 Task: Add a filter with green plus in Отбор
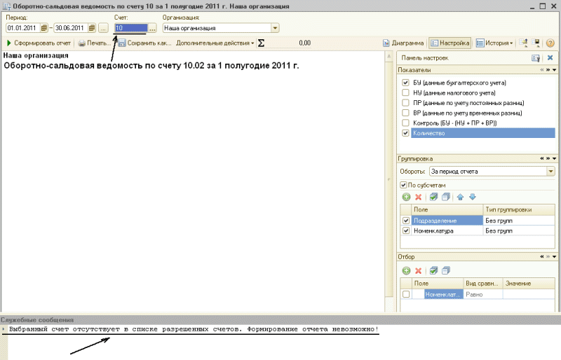tap(406, 270)
